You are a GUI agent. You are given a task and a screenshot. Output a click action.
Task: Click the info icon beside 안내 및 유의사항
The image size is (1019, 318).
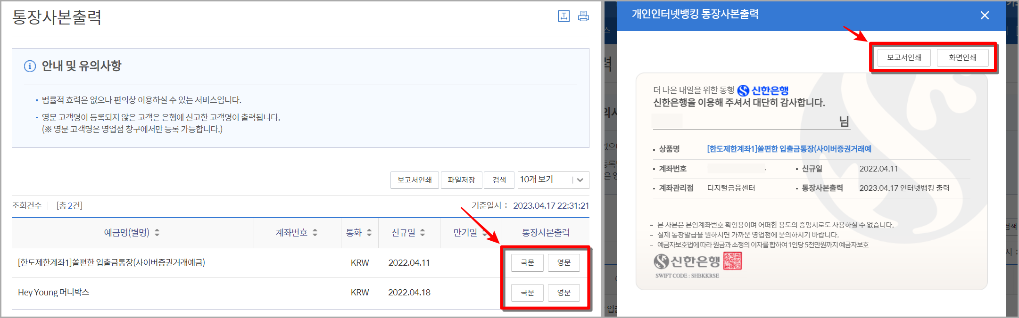tap(30, 66)
